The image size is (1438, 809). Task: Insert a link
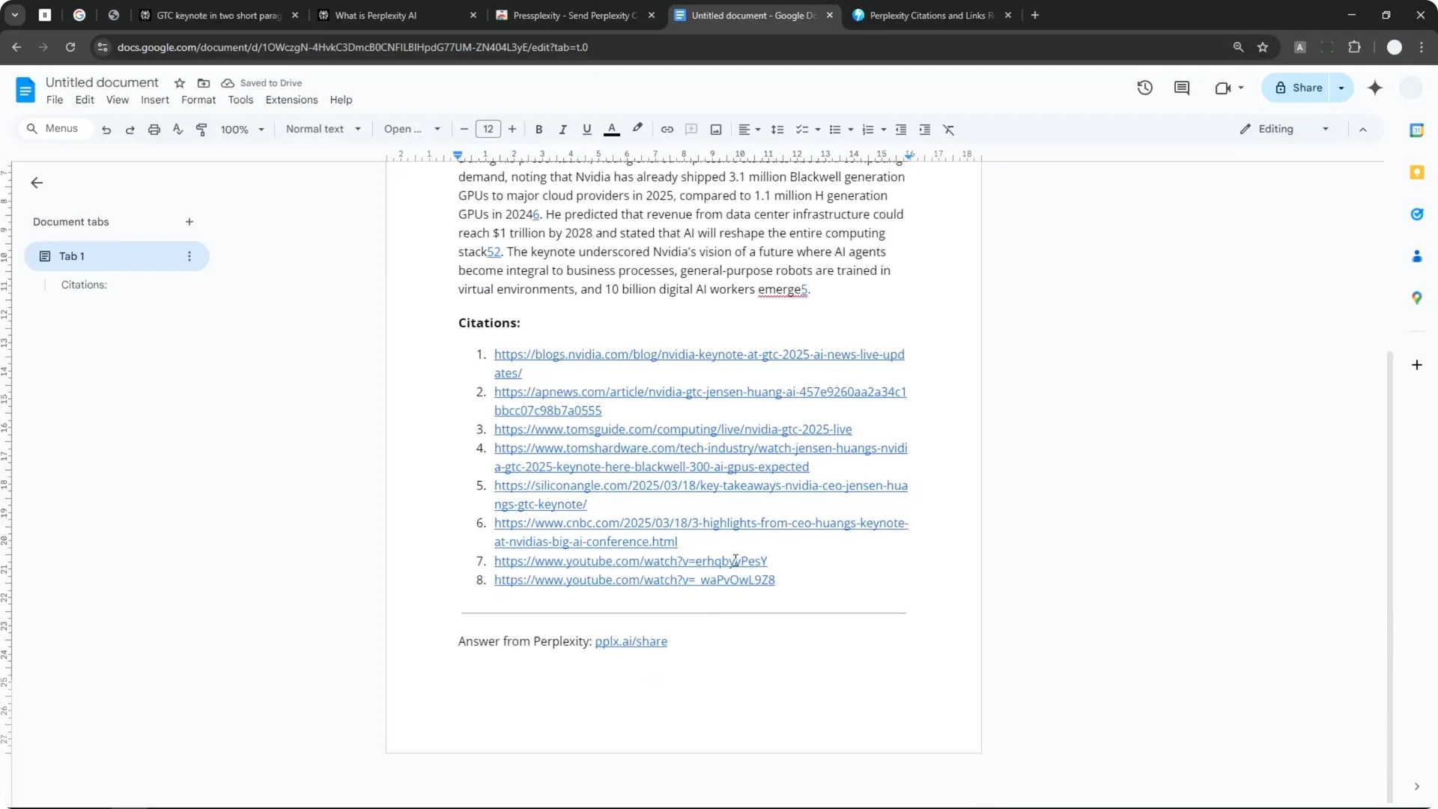click(x=667, y=129)
